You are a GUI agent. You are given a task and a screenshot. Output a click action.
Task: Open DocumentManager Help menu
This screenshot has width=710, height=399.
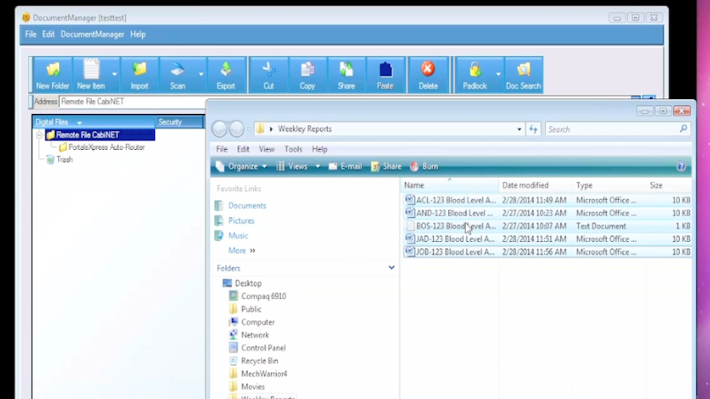pyautogui.click(x=138, y=34)
